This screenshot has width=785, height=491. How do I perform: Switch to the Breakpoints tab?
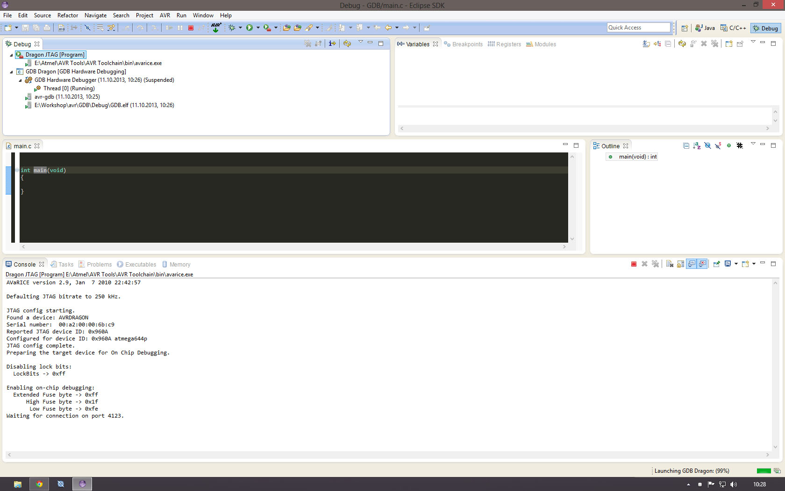467,44
